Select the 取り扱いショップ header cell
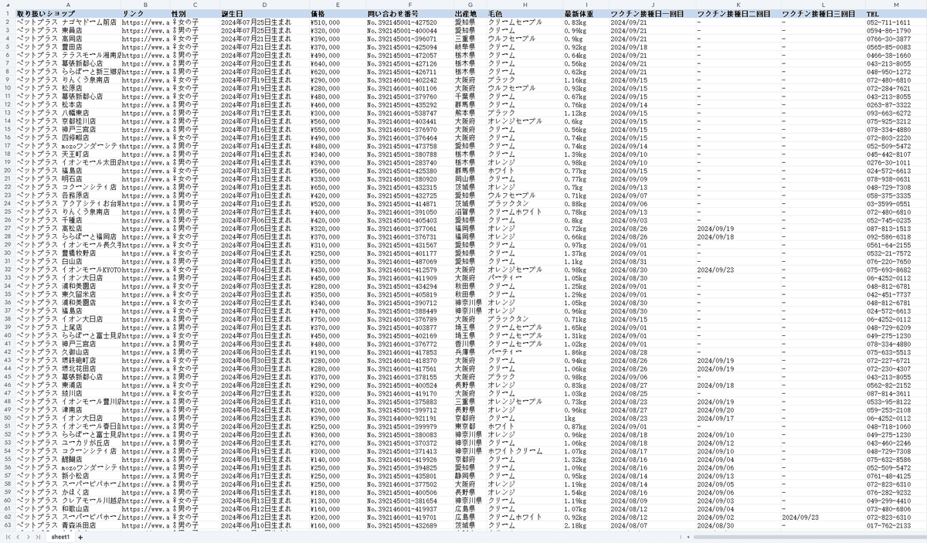The image size is (927, 543). [67, 14]
